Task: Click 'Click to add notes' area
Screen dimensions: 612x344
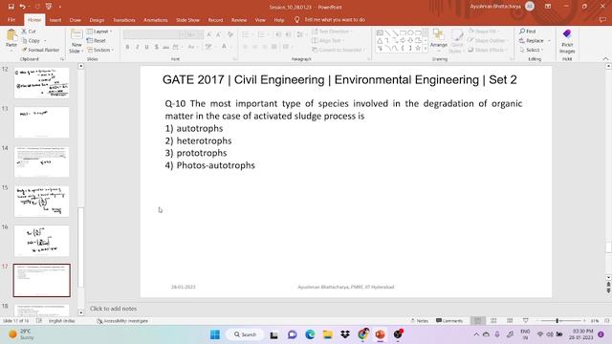Action: click(x=113, y=309)
